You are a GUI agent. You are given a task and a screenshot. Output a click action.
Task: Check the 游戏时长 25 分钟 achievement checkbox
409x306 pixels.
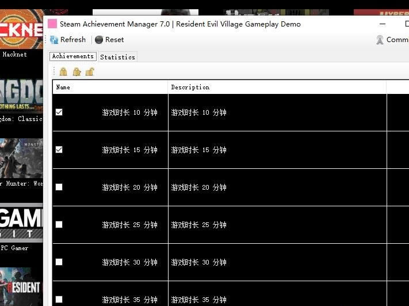tap(59, 225)
